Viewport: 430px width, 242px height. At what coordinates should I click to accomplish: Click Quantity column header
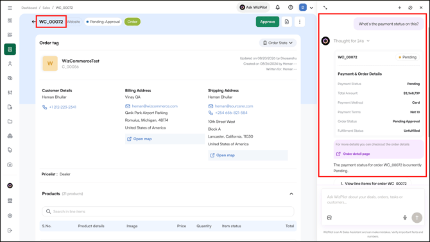pyautogui.click(x=203, y=226)
